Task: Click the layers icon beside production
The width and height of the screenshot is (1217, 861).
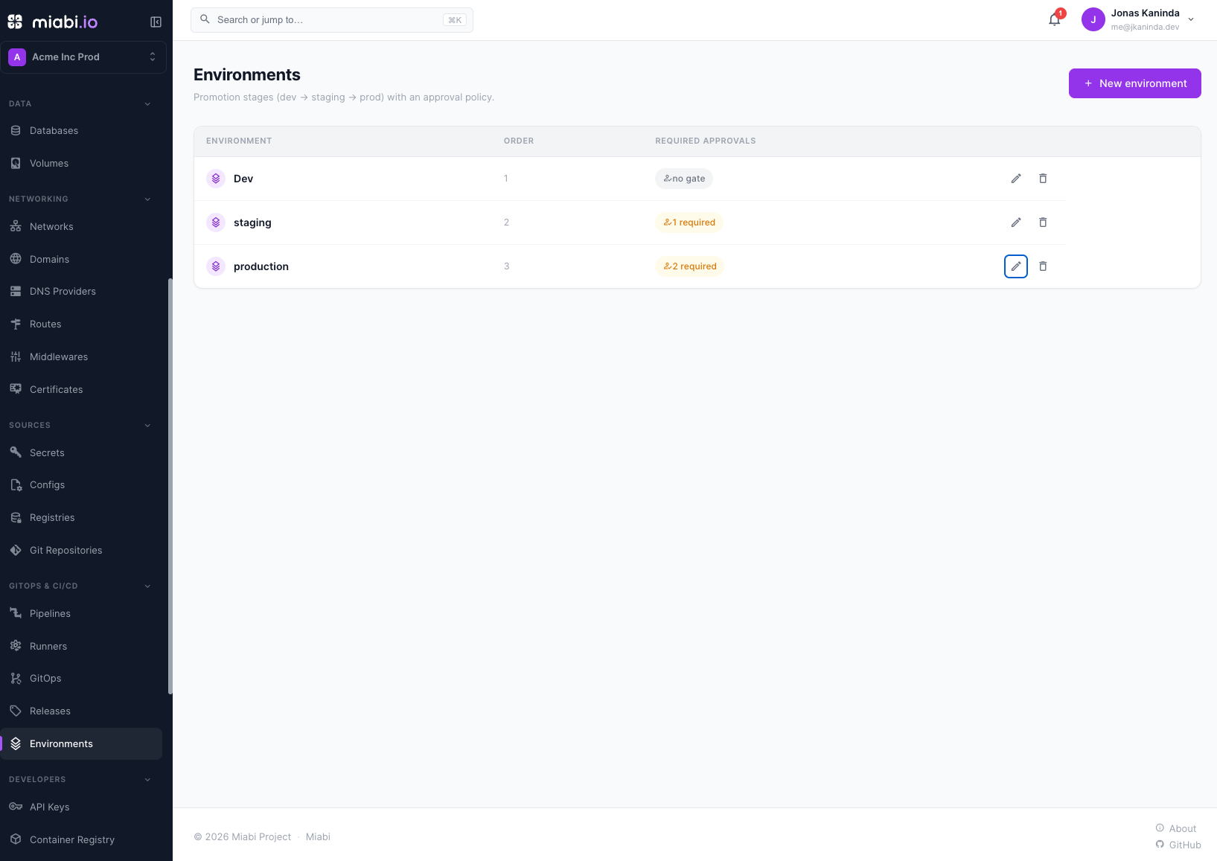Action: [x=216, y=266]
